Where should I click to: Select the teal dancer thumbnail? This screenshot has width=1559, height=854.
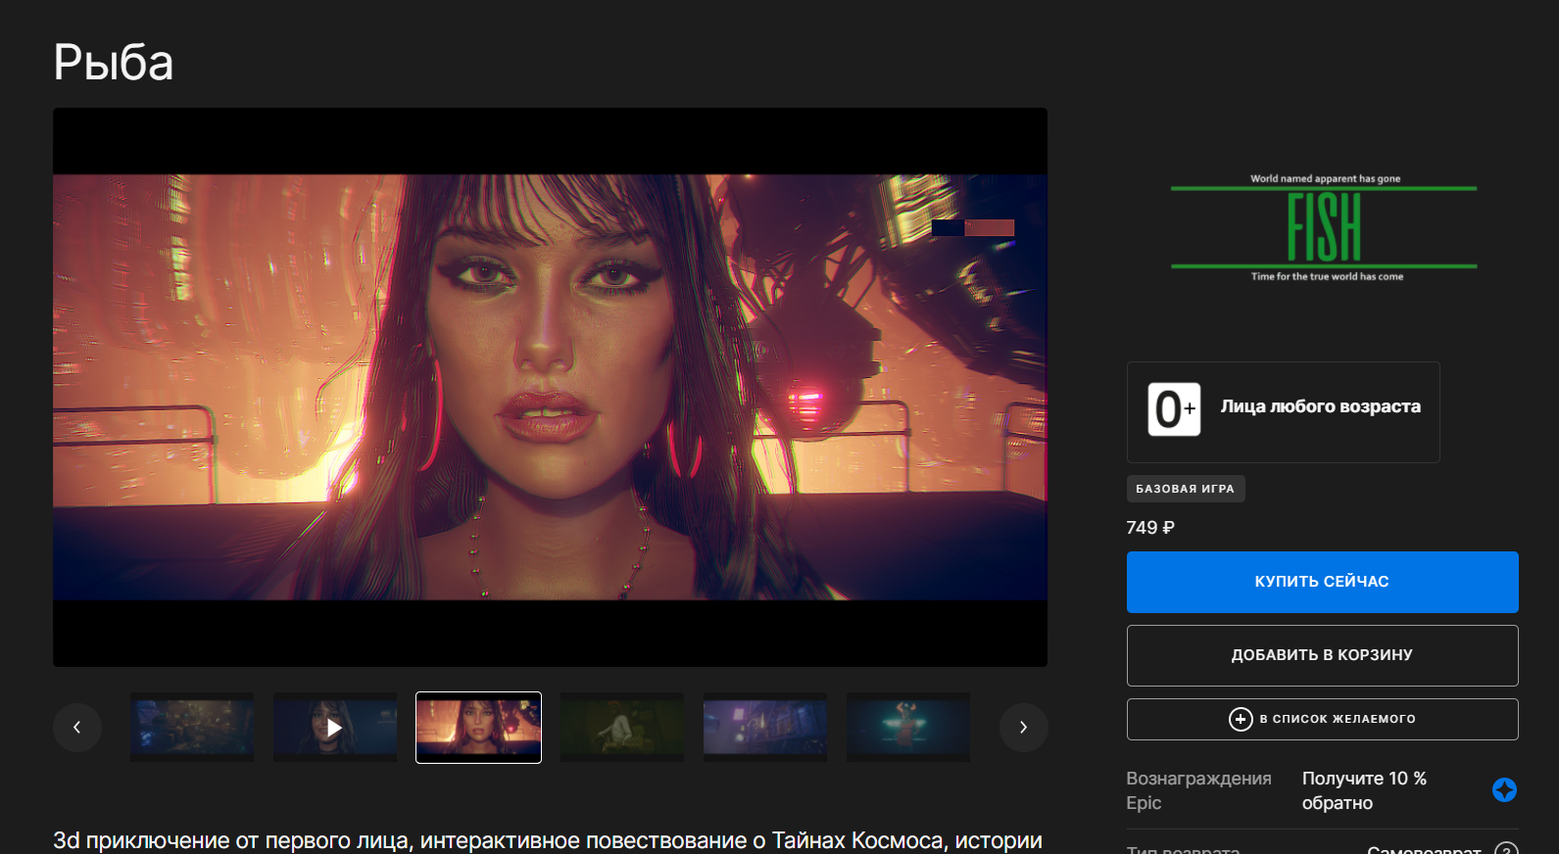[x=908, y=728]
